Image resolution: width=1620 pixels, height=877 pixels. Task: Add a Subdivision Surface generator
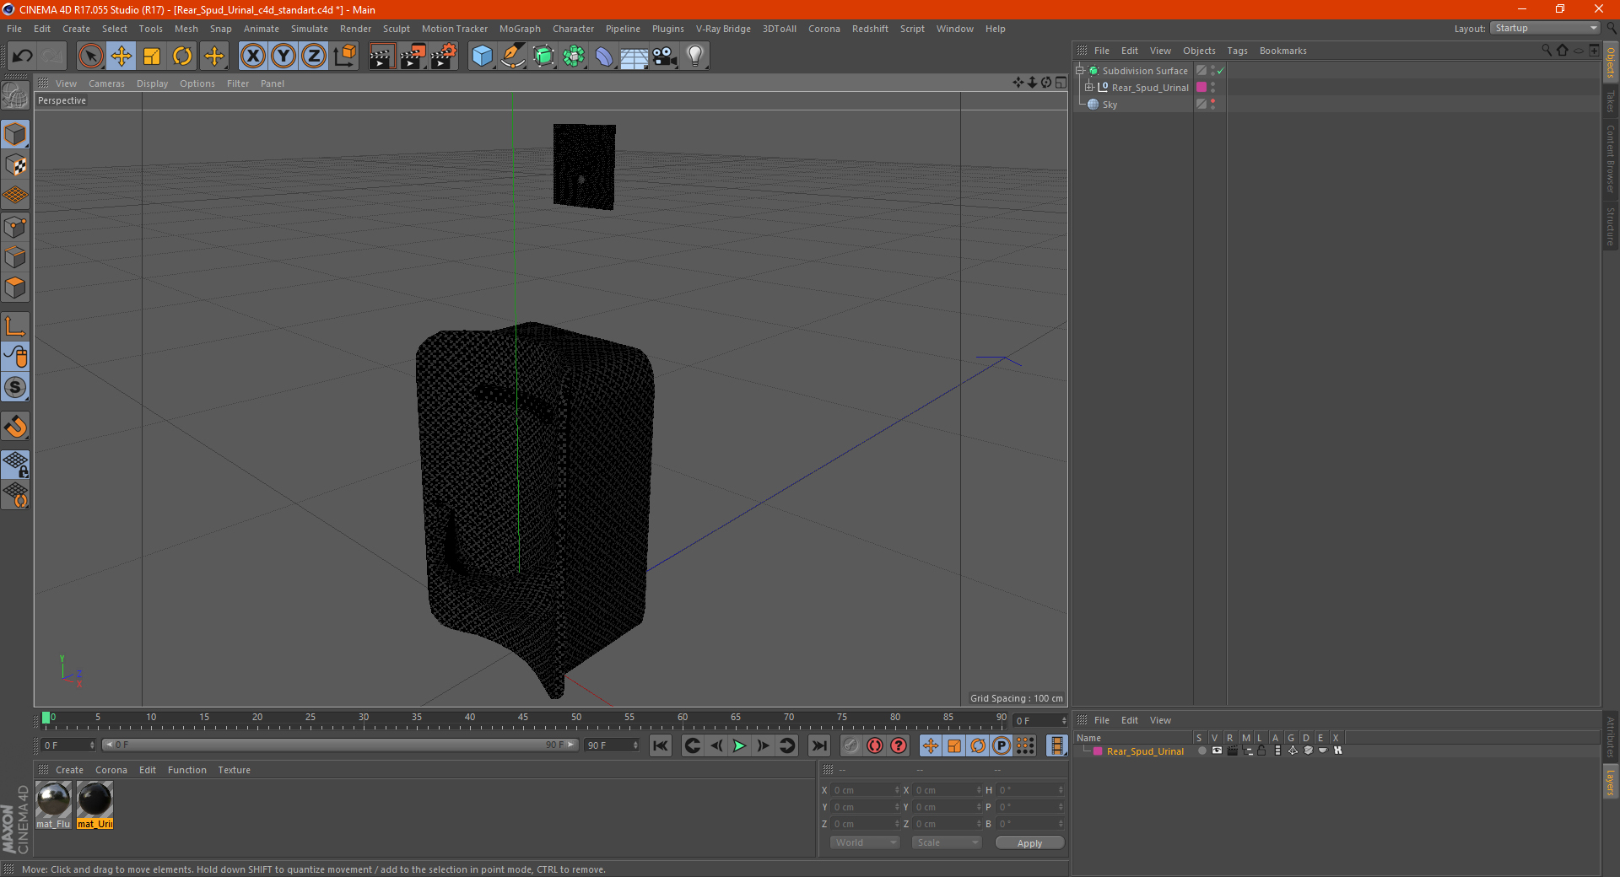pos(543,56)
